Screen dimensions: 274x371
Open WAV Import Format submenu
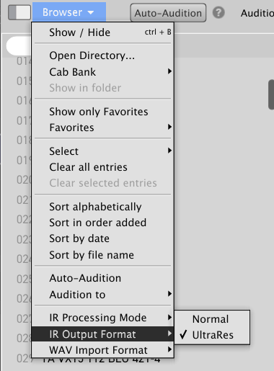click(102, 350)
